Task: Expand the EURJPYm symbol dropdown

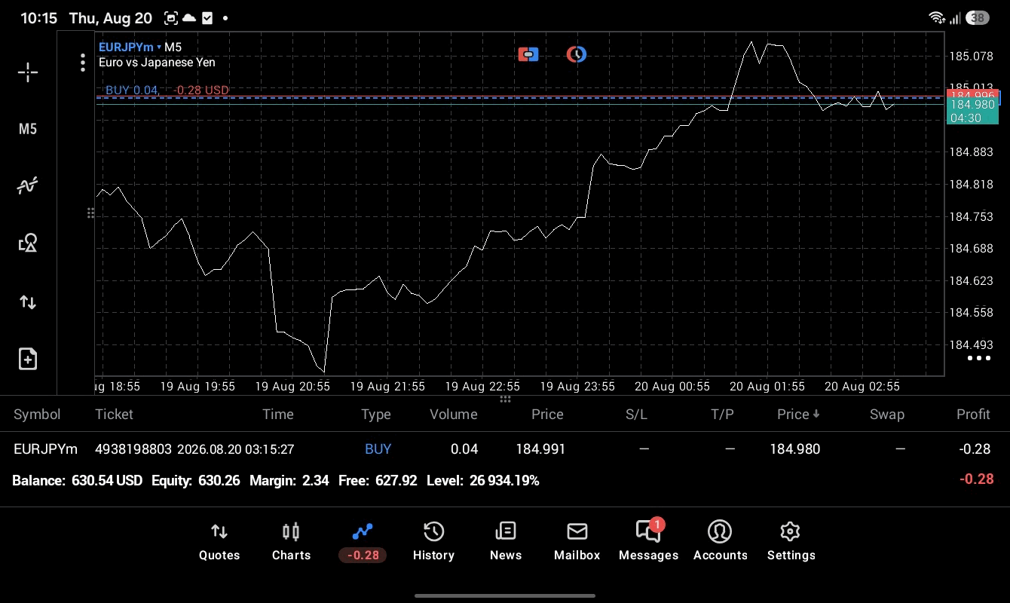Action: [130, 47]
